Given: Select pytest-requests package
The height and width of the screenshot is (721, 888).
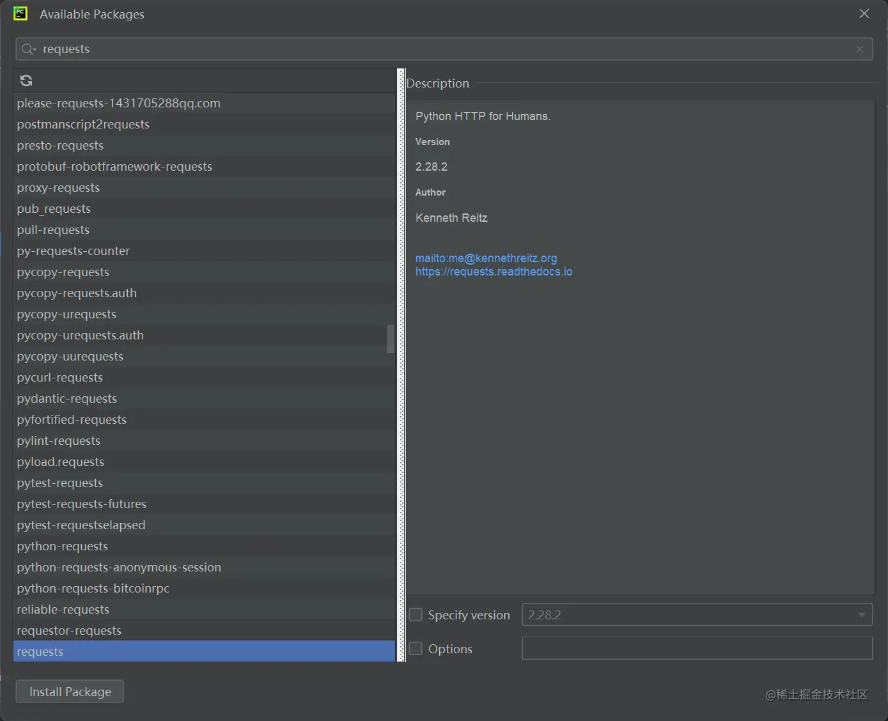Looking at the screenshot, I should tap(205, 483).
